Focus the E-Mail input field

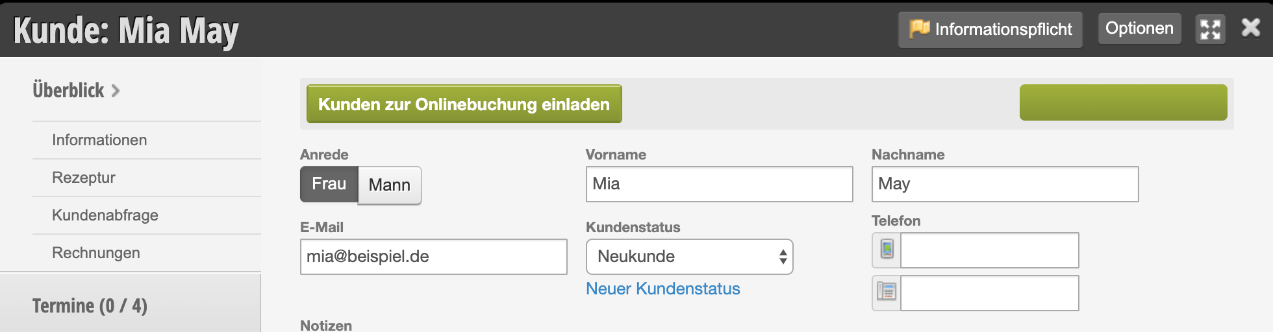coord(433,257)
